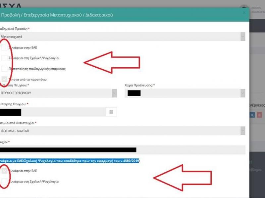Screen dimensions: 265x198
Task: Open the user profile at top right
Action: (x=253, y=9)
